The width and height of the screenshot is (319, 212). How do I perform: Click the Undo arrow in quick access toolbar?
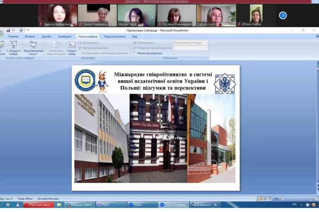point(13,30)
